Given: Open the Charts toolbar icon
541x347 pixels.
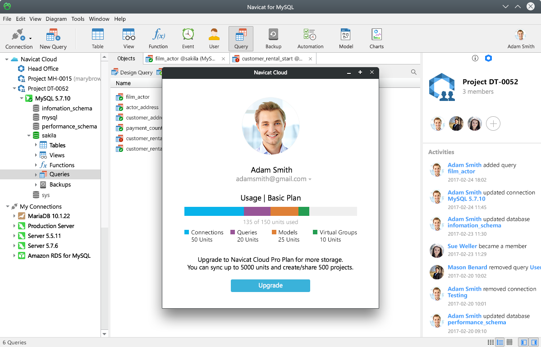Looking at the screenshot, I should coord(376,38).
